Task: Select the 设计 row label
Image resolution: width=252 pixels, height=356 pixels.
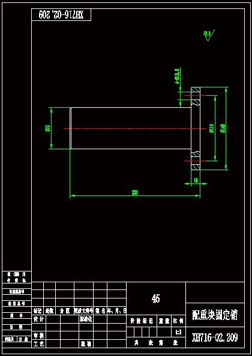Action: click(39, 319)
